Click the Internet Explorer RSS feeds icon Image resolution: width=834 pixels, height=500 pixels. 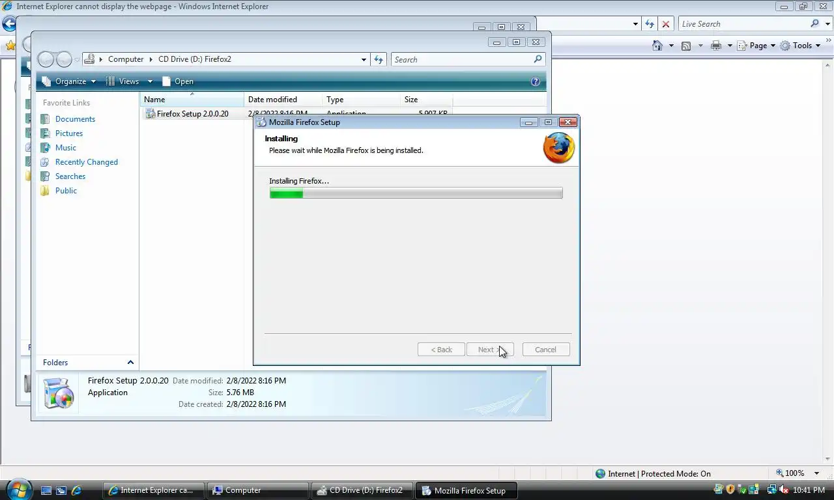click(x=686, y=46)
